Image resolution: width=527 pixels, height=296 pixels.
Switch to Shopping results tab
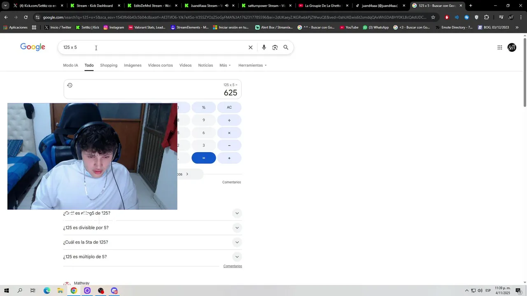(x=109, y=65)
